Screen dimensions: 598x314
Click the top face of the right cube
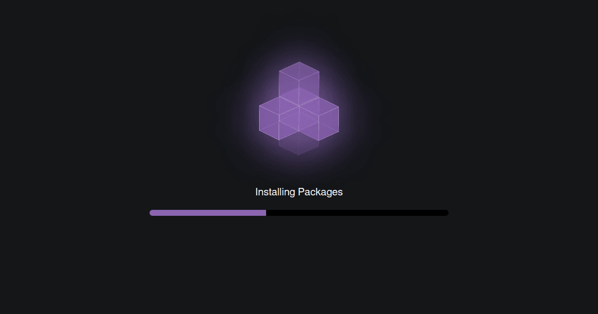(319, 107)
